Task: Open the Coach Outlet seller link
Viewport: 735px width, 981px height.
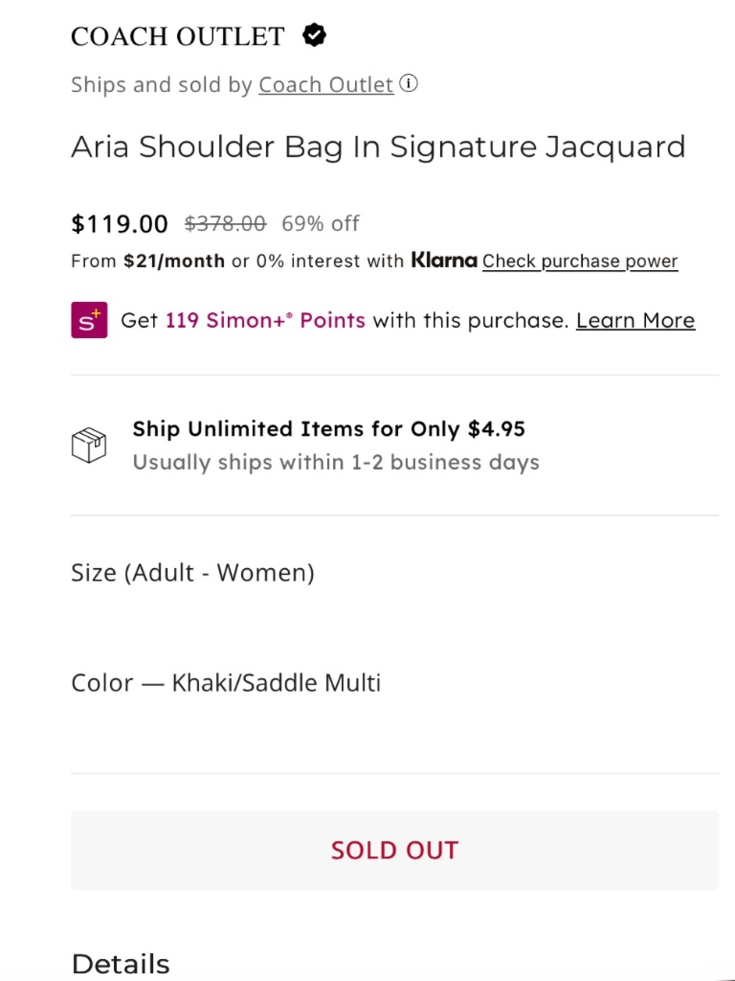Action: (x=325, y=84)
